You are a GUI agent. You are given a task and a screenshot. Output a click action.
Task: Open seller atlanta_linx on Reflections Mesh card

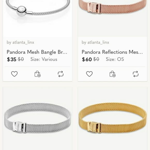point(95,42)
